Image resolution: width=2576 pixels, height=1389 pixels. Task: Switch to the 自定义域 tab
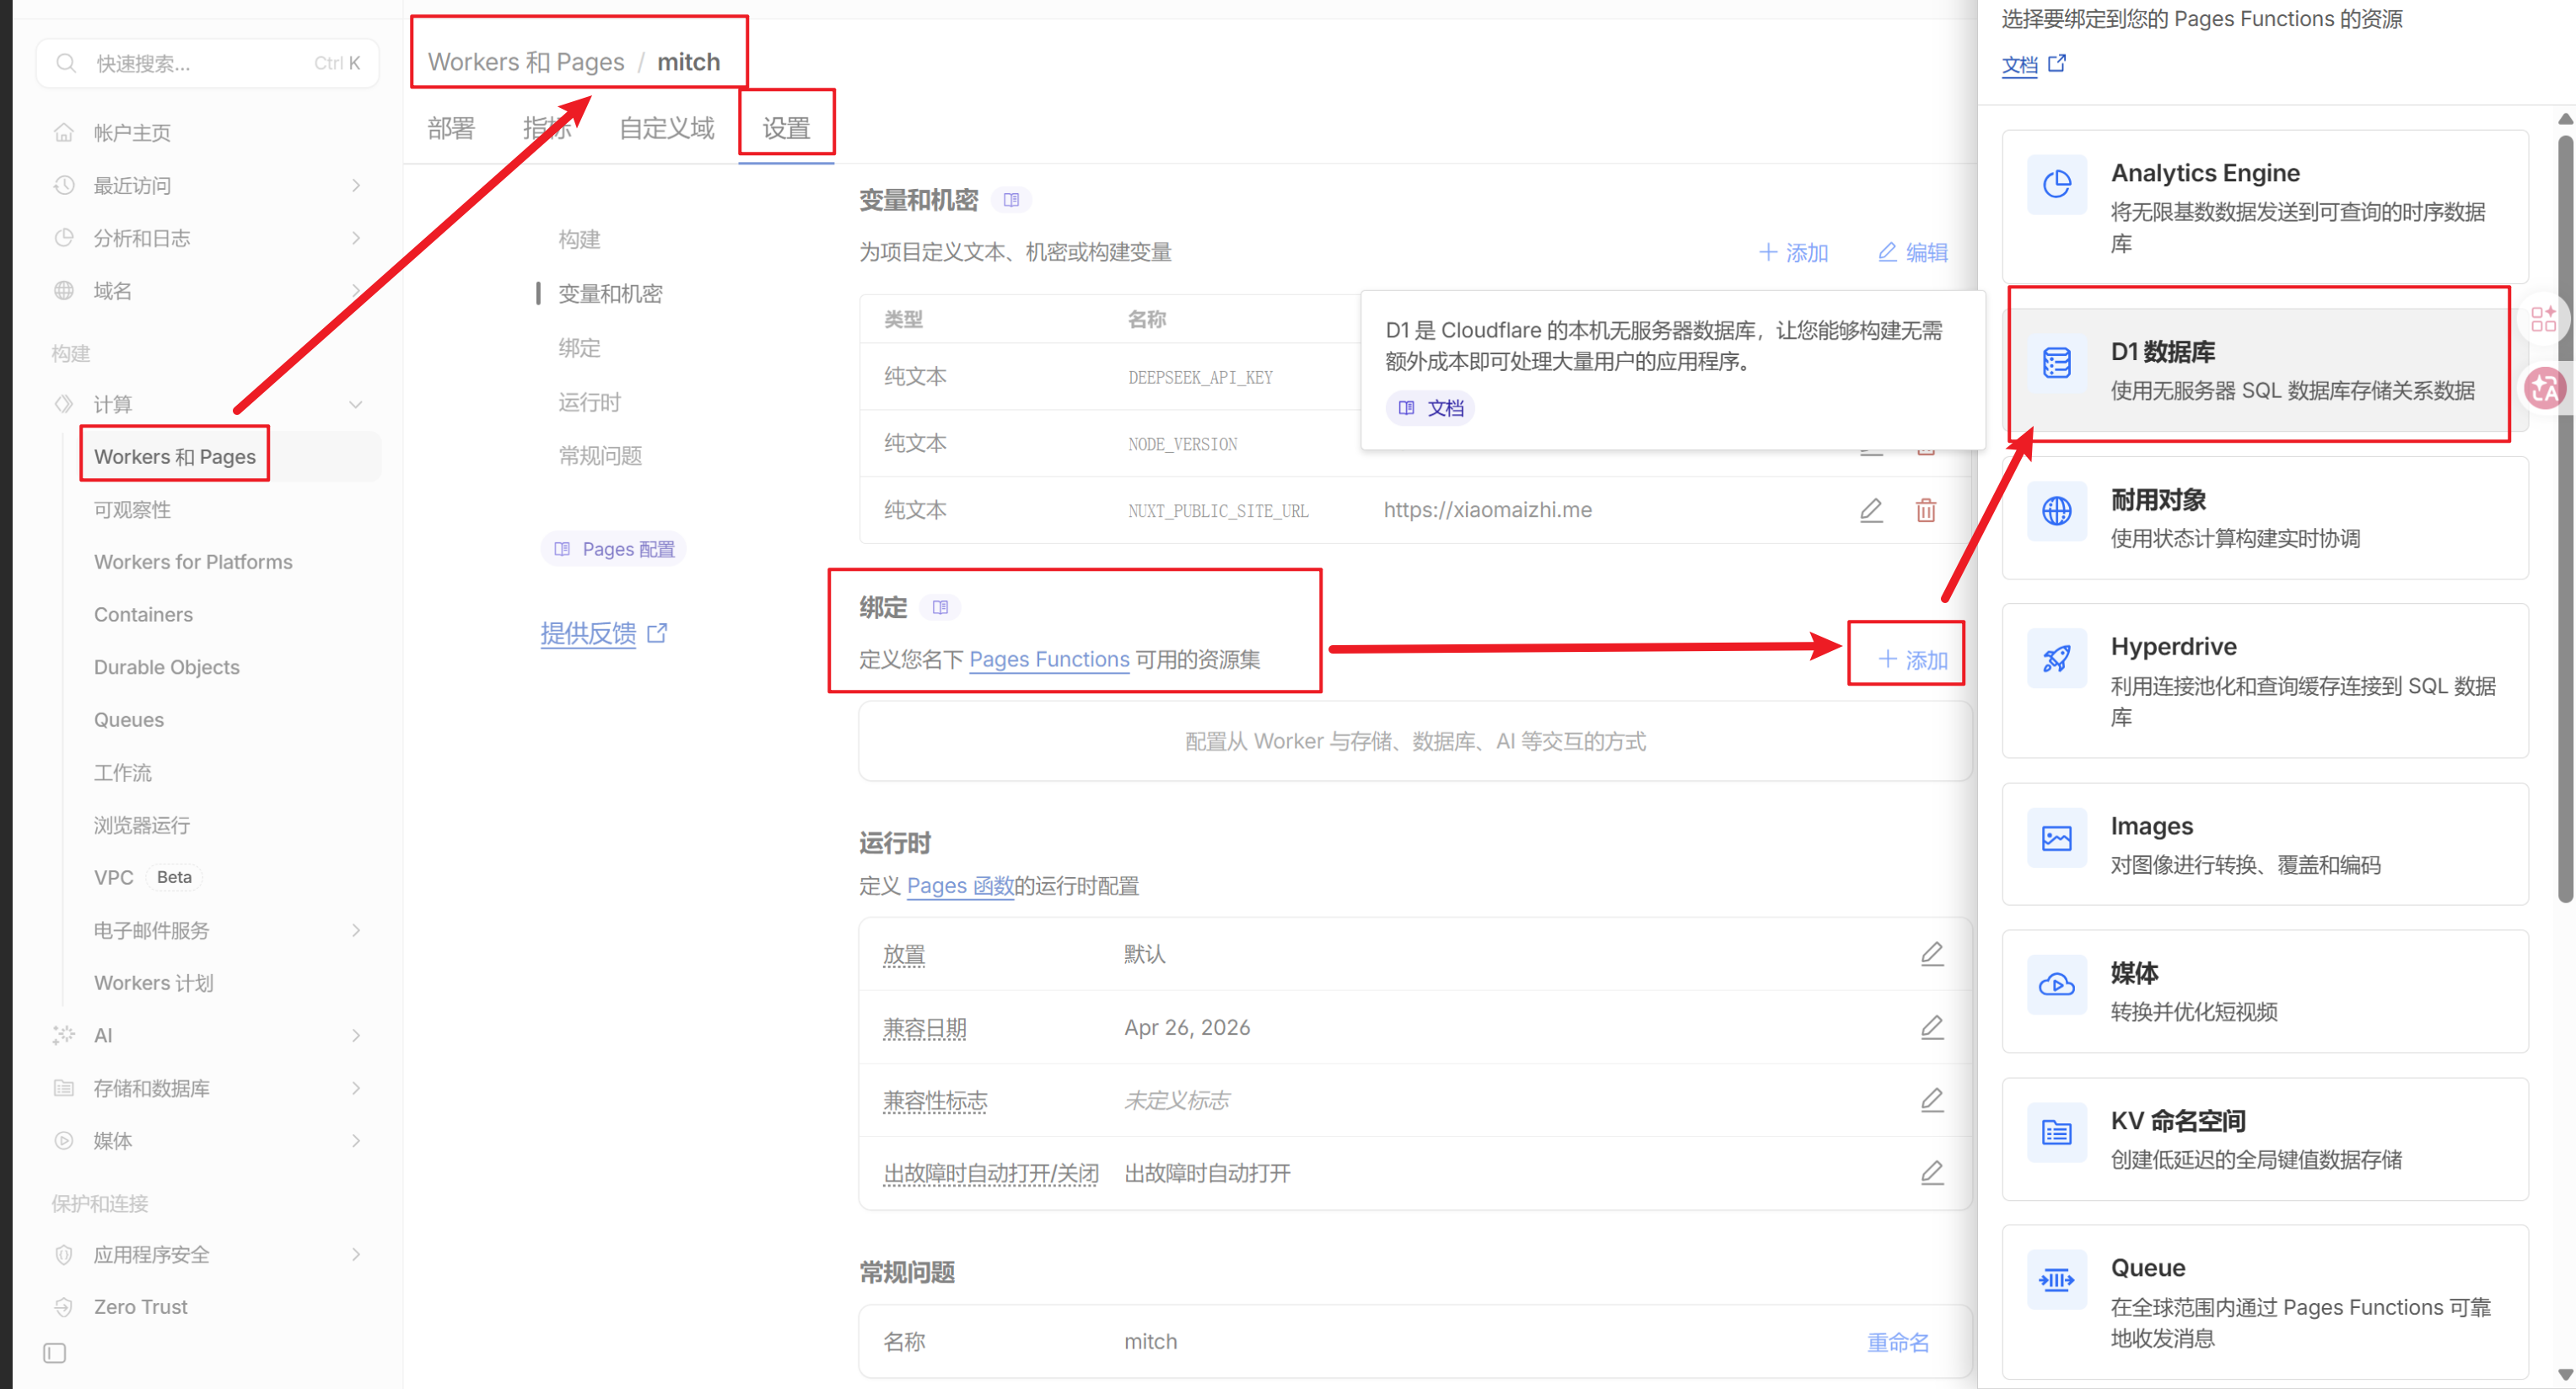coord(667,128)
